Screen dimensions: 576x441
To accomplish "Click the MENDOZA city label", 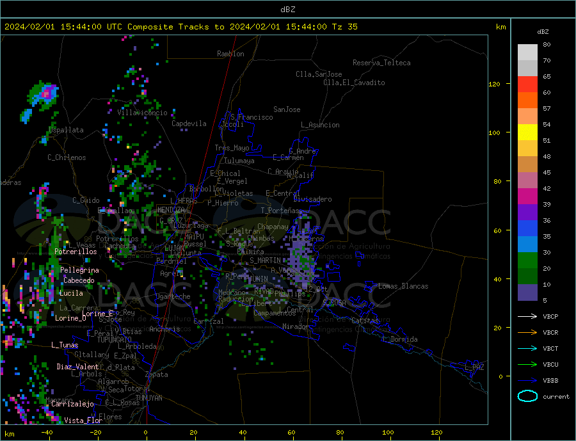I will [171, 209].
